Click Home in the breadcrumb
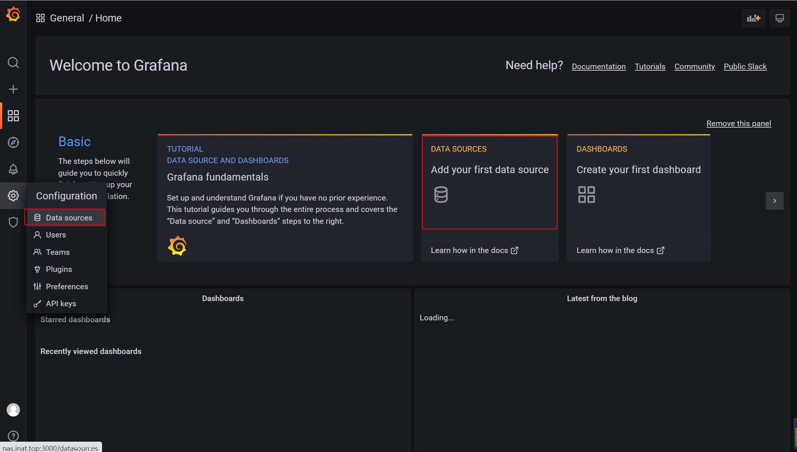This screenshot has width=797, height=452. point(108,18)
